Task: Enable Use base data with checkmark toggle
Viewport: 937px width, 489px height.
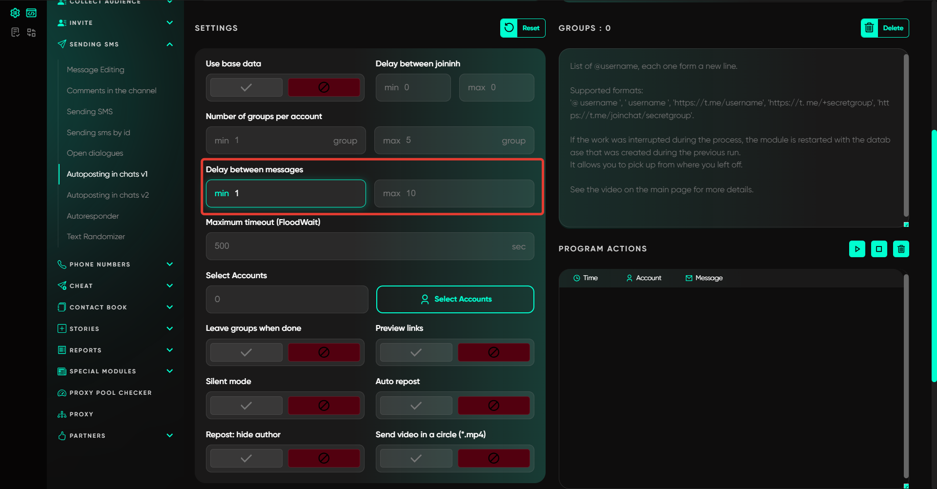Action: [x=246, y=87]
